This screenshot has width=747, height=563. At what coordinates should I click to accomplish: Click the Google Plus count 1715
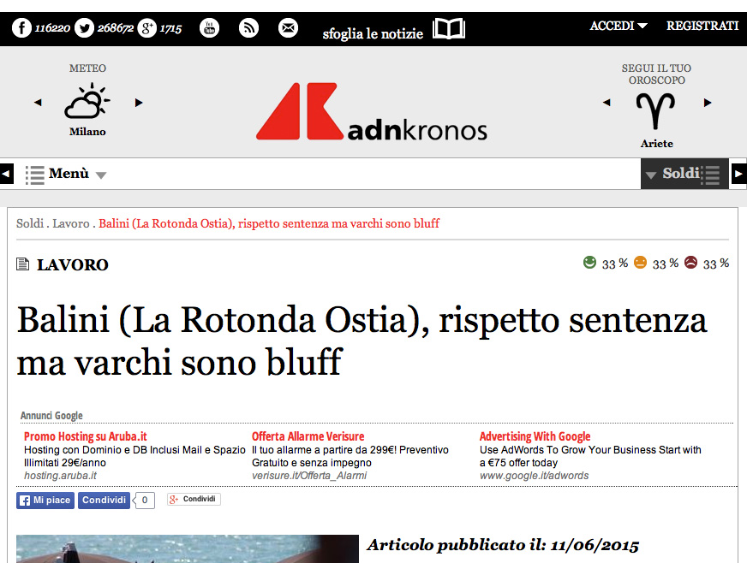coord(170,28)
